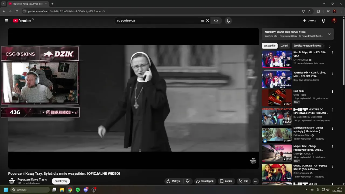
Task: Close the Poparzeni Kawą Trzy tab
Action: click(46, 4)
